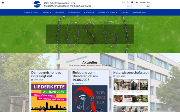Toggle high contrast mode
180x112 pixels.
point(132,2)
